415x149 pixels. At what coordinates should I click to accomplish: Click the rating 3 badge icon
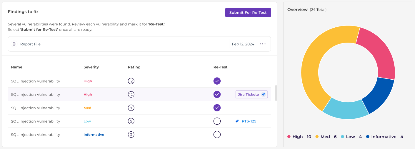(x=131, y=135)
